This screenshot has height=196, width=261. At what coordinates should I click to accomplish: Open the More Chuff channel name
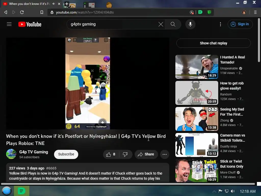click(228, 172)
